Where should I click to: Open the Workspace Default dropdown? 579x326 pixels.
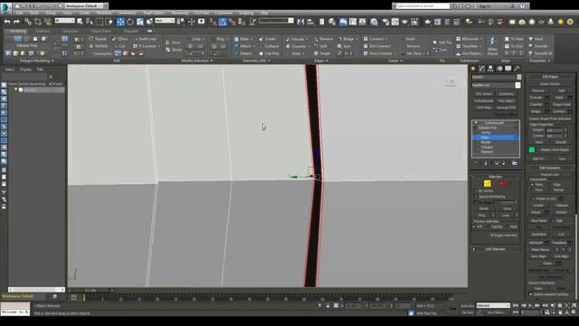[x=87, y=6]
